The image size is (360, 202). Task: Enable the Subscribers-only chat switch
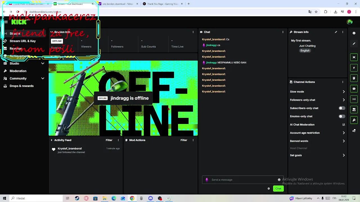tap(342, 108)
